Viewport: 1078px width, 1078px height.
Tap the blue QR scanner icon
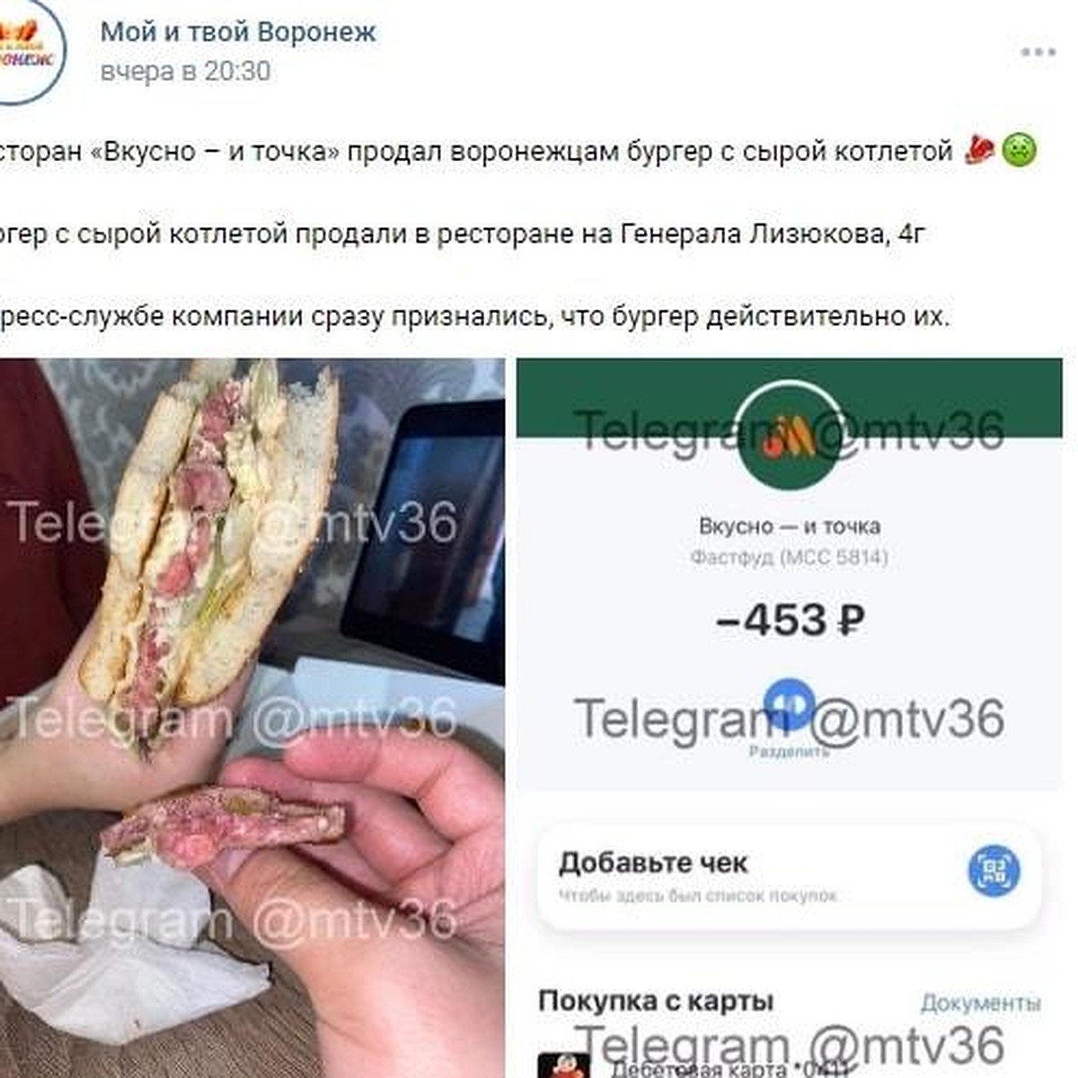pyautogui.click(x=994, y=870)
